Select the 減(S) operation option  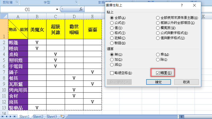point(116,65)
